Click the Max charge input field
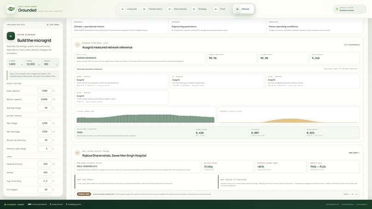Viewport: 372px width, 209px height. [45, 123]
